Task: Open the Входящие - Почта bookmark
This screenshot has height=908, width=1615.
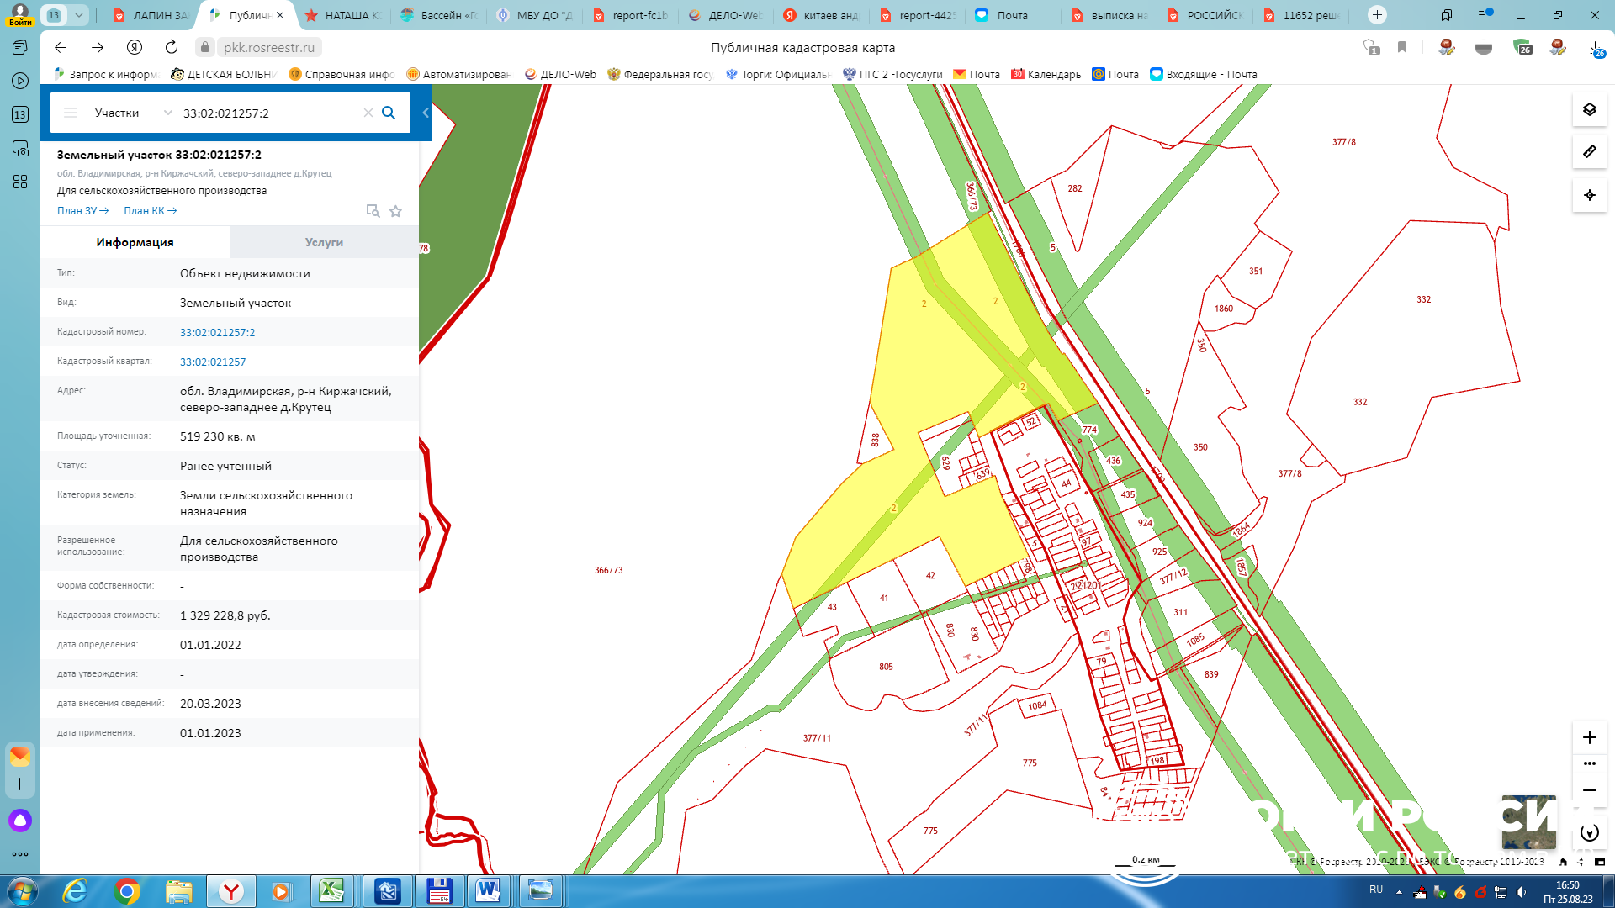Action: point(1204,74)
